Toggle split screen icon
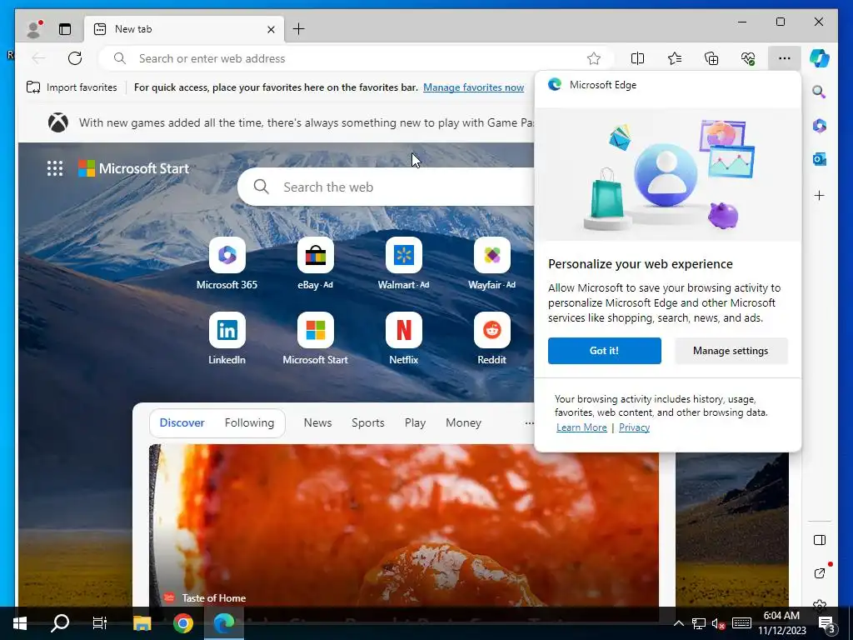Screen dimensions: 853x640 tap(637, 58)
